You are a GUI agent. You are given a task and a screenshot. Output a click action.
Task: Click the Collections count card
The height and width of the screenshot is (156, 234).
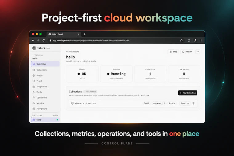point(150,74)
